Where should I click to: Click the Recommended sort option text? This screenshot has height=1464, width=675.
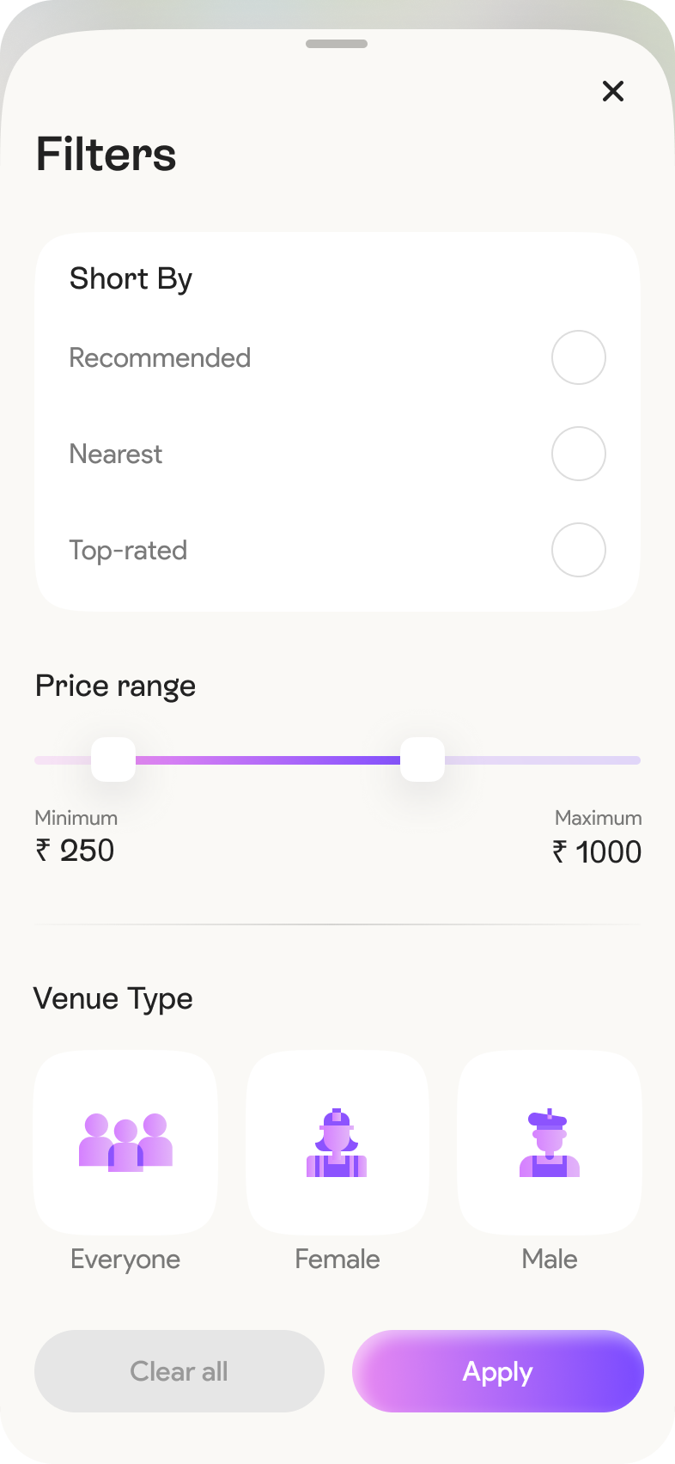[160, 357]
